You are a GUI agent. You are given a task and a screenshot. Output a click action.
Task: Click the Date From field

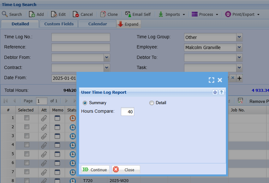click(64, 78)
